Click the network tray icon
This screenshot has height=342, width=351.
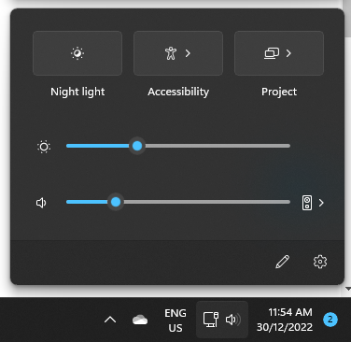(x=211, y=320)
